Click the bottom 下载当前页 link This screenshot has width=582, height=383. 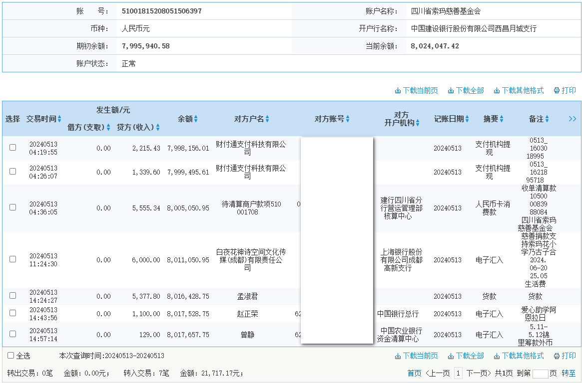[x=420, y=356]
